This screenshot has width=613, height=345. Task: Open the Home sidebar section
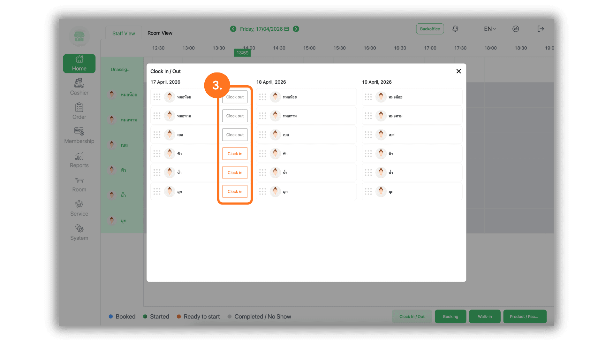pos(79,64)
